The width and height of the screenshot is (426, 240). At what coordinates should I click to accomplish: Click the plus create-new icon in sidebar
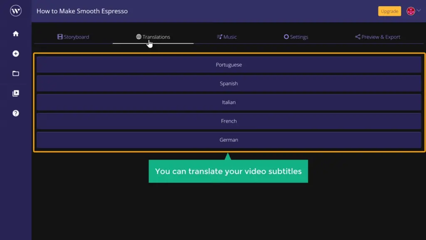click(x=16, y=54)
